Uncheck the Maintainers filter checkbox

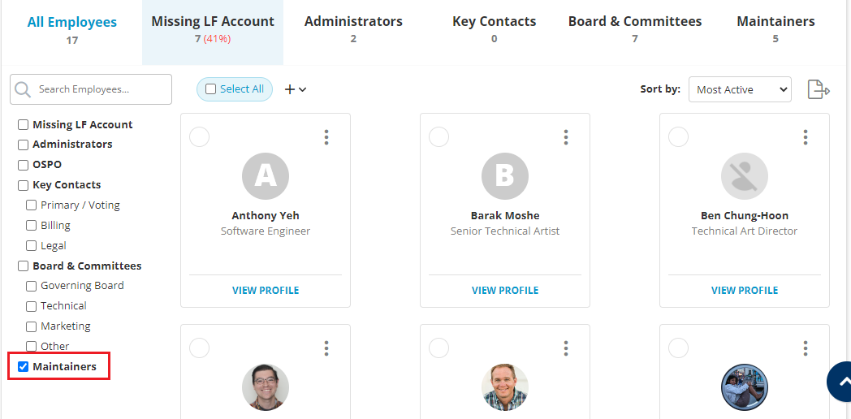tap(24, 367)
